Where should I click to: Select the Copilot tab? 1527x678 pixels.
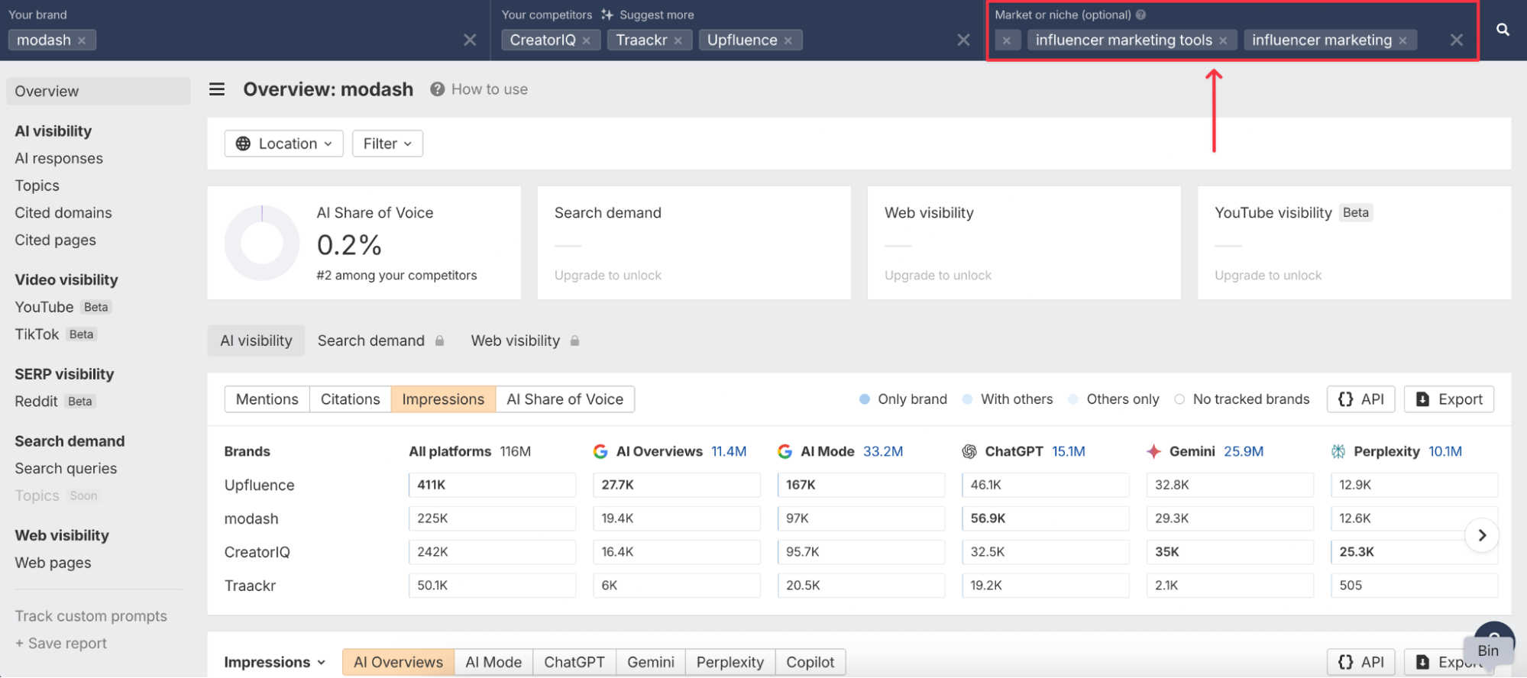(x=810, y=662)
